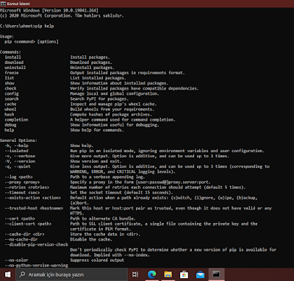Screen dimensions: 294x281
Task: Click 'Search PyPI for packages.' description
Action: click(99, 99)
